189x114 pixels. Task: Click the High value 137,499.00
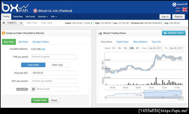[106, 23]
